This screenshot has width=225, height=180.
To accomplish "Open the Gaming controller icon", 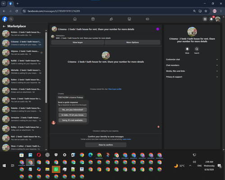I will pos(148,19).
